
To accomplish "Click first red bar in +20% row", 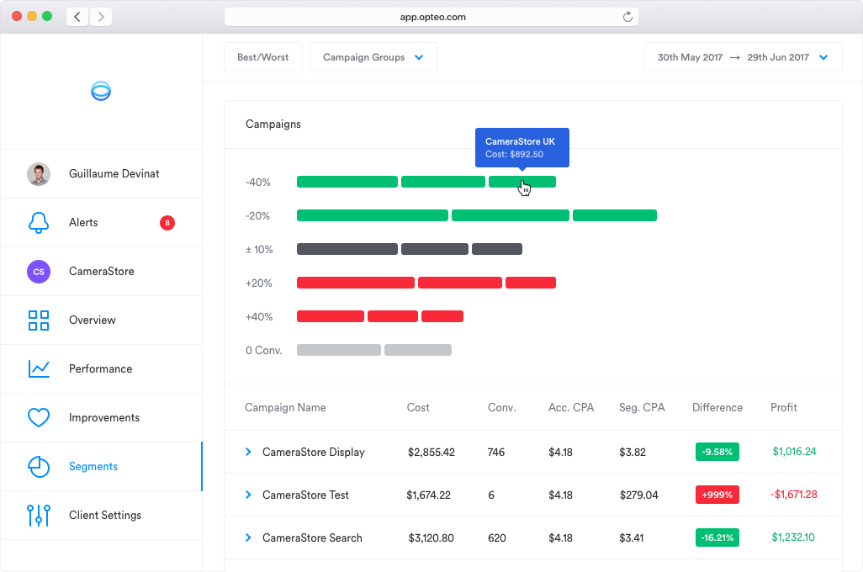I will tap(356, 283).
